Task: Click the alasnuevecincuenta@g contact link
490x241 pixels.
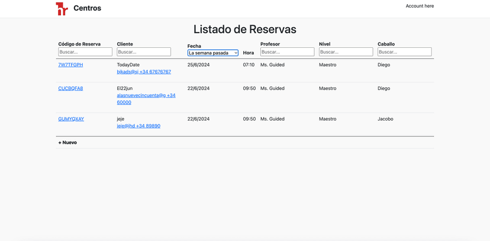Action: click(146, 96)
